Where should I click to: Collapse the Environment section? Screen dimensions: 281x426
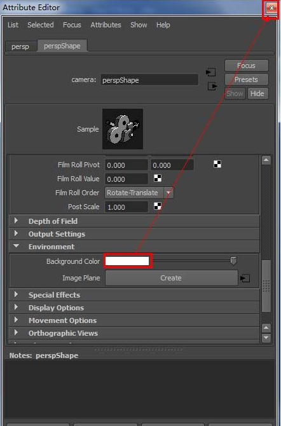pos(134,247)
